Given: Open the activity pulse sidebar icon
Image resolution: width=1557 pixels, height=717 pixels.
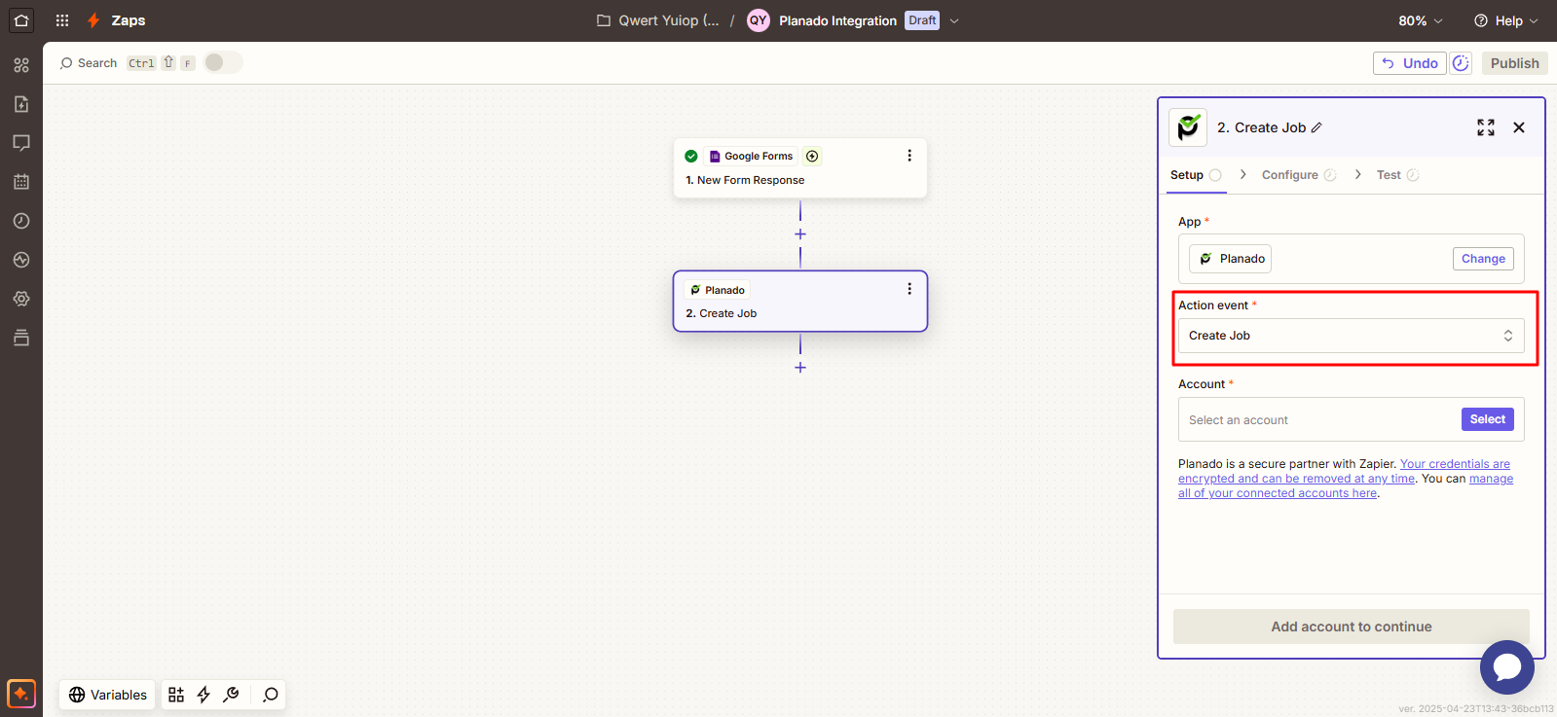Looking at the screenshot, I should pos(21,260).
